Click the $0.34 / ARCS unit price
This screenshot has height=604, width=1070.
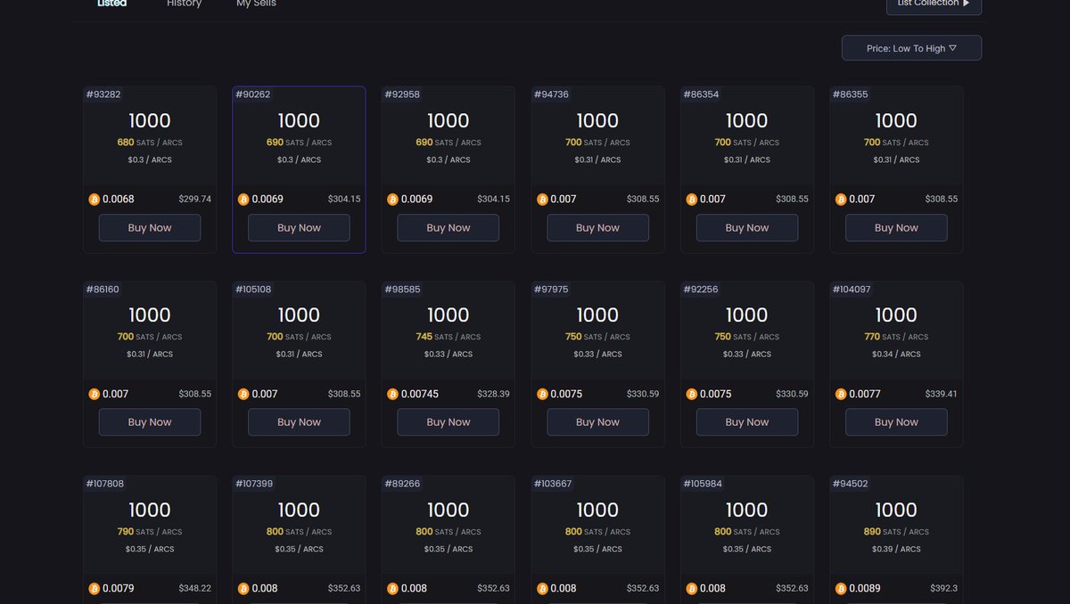(x=896, y=355)
